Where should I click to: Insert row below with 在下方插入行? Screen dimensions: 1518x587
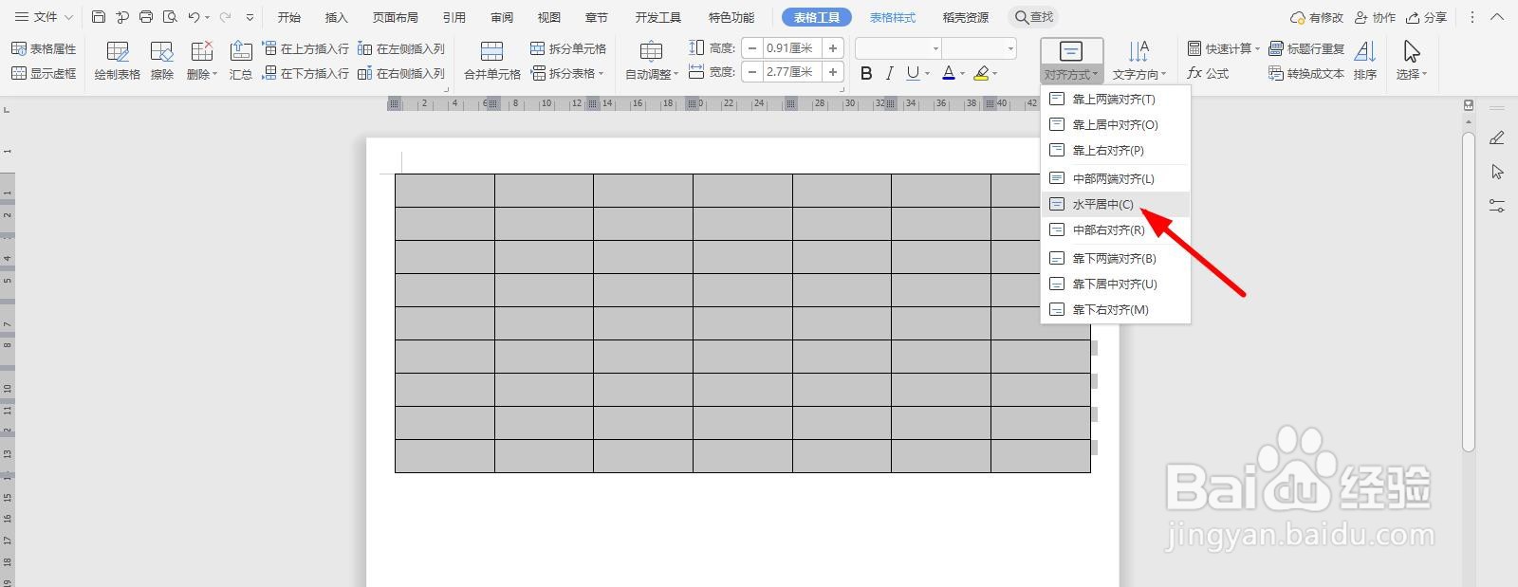(x=305, y=73)
